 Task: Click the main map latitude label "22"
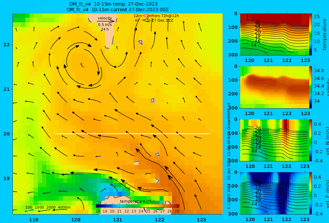point(7,45)
